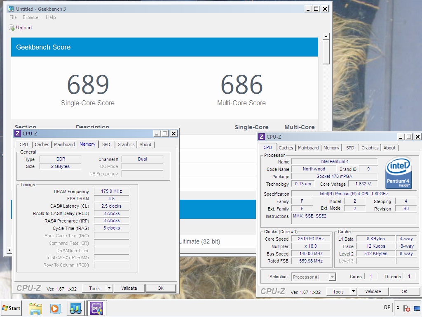The height and width of the screenshot is (317, 422).
Task: Open About tab in right CPU-Z window
Action: 389,148
